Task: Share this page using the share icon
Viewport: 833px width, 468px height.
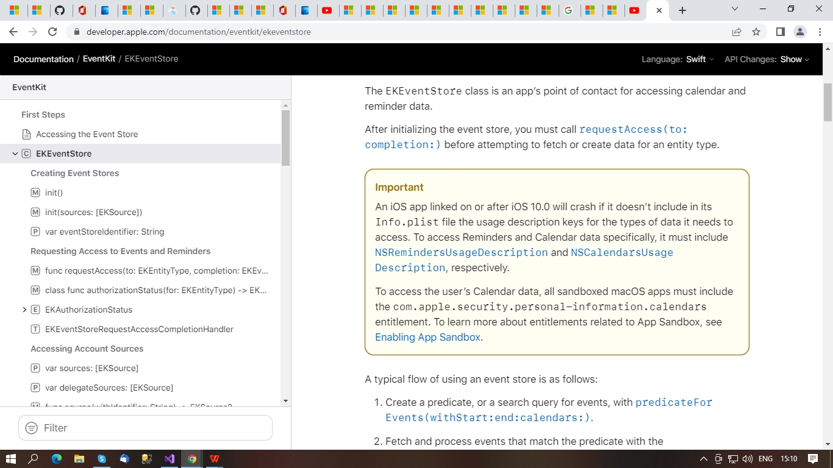Action: tap(737, 32)
